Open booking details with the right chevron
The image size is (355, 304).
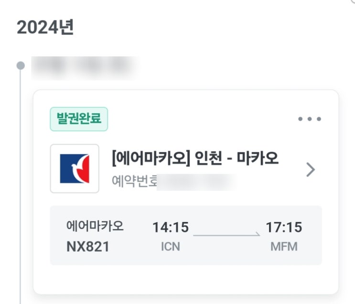(x=311, y=169)
